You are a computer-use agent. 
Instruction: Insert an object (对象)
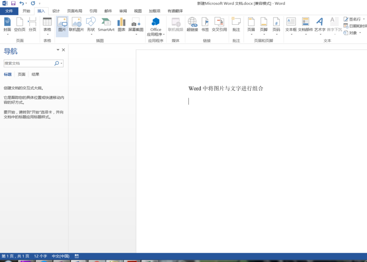coord(350,33)
